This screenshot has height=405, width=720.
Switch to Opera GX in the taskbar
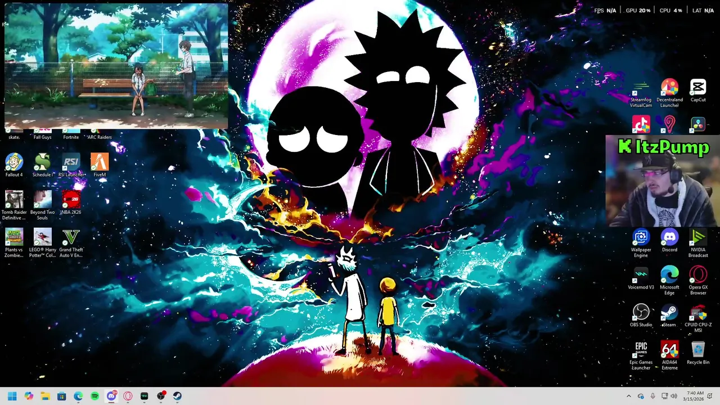(128, 396)
